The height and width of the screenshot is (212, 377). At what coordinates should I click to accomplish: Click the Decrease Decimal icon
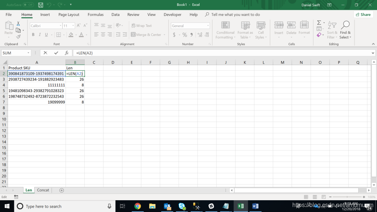coord(207,35)
